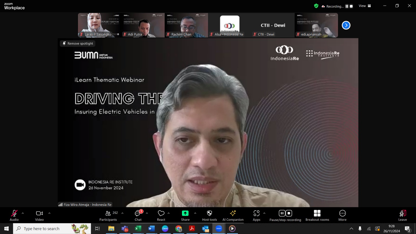Open the React menu
Screen dimensions: 416x234
point(161,216)
